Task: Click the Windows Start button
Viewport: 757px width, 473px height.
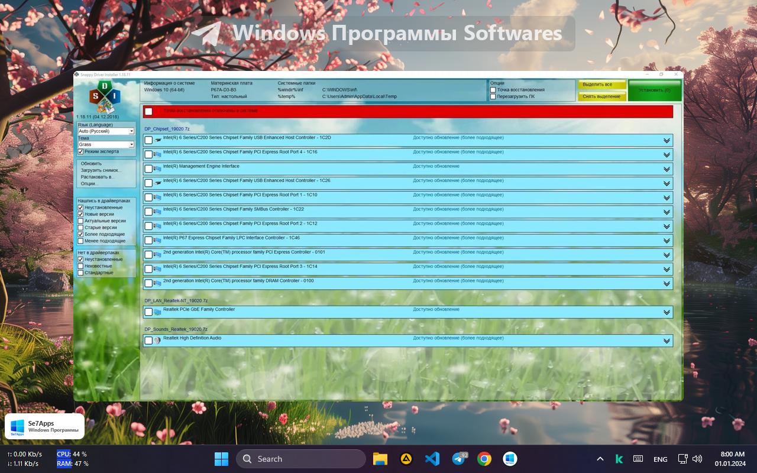Action: pyautogui.click(x=222, y=459)
